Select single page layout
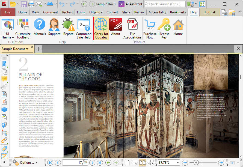 127,163
